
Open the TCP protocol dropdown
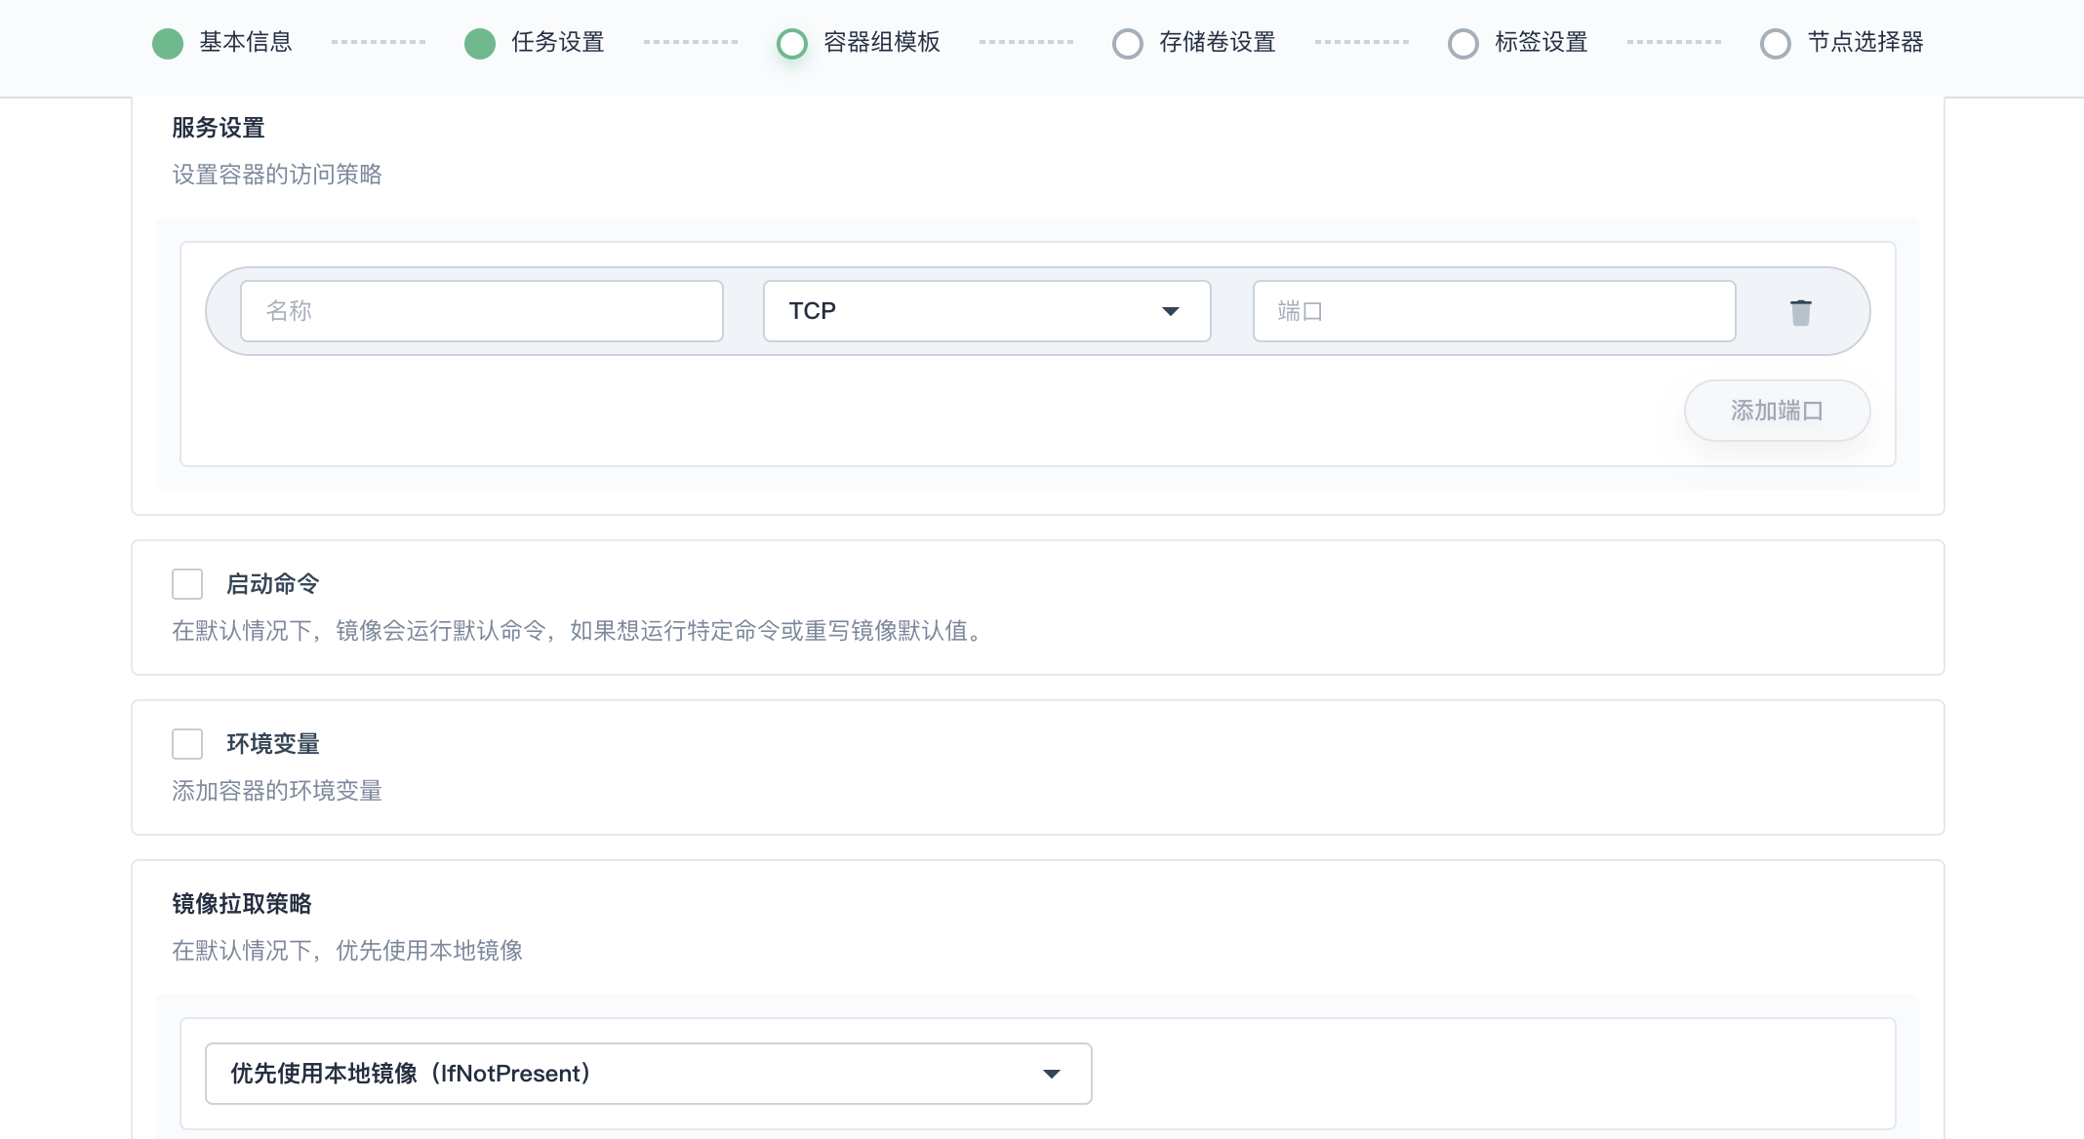[x=986, y=311]
